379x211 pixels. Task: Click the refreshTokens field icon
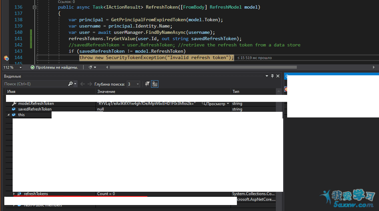(x=19, y=194)
